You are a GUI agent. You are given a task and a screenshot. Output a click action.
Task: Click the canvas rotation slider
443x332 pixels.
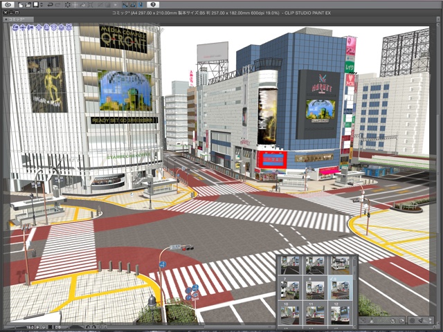[x=77, y=327]
